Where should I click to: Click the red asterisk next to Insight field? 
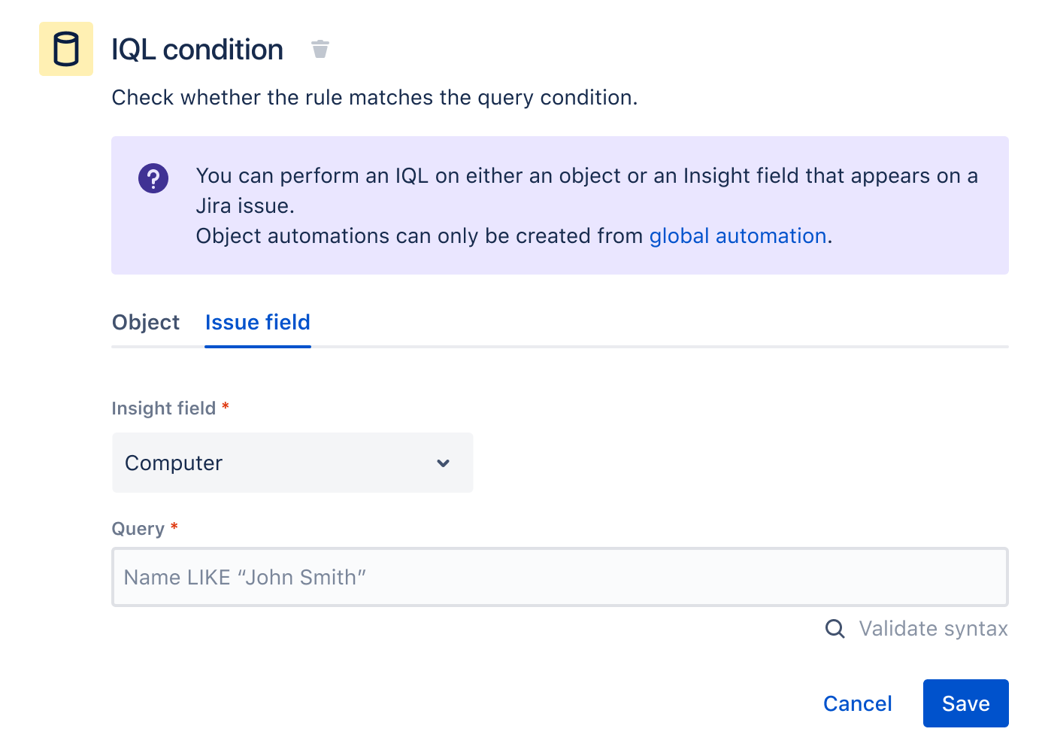click(226, 407)
